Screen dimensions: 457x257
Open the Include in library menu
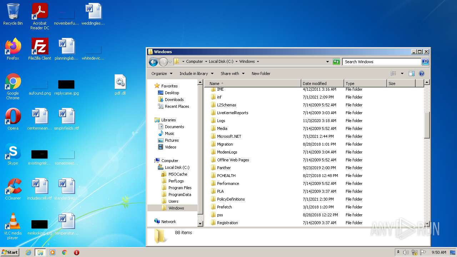[196, 74]
